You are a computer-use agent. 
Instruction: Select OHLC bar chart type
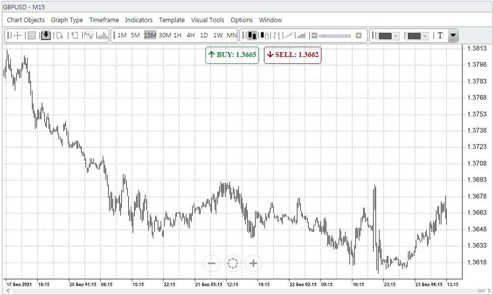point(277,35)
